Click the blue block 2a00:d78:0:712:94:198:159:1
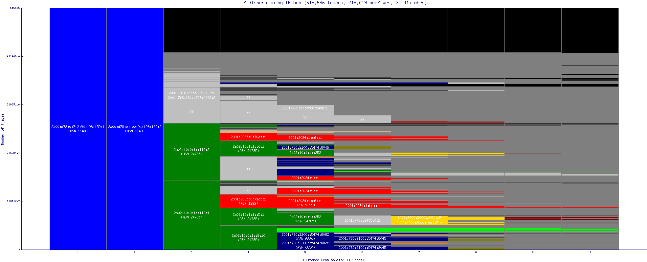647x262 pixels. coord(78,129)
